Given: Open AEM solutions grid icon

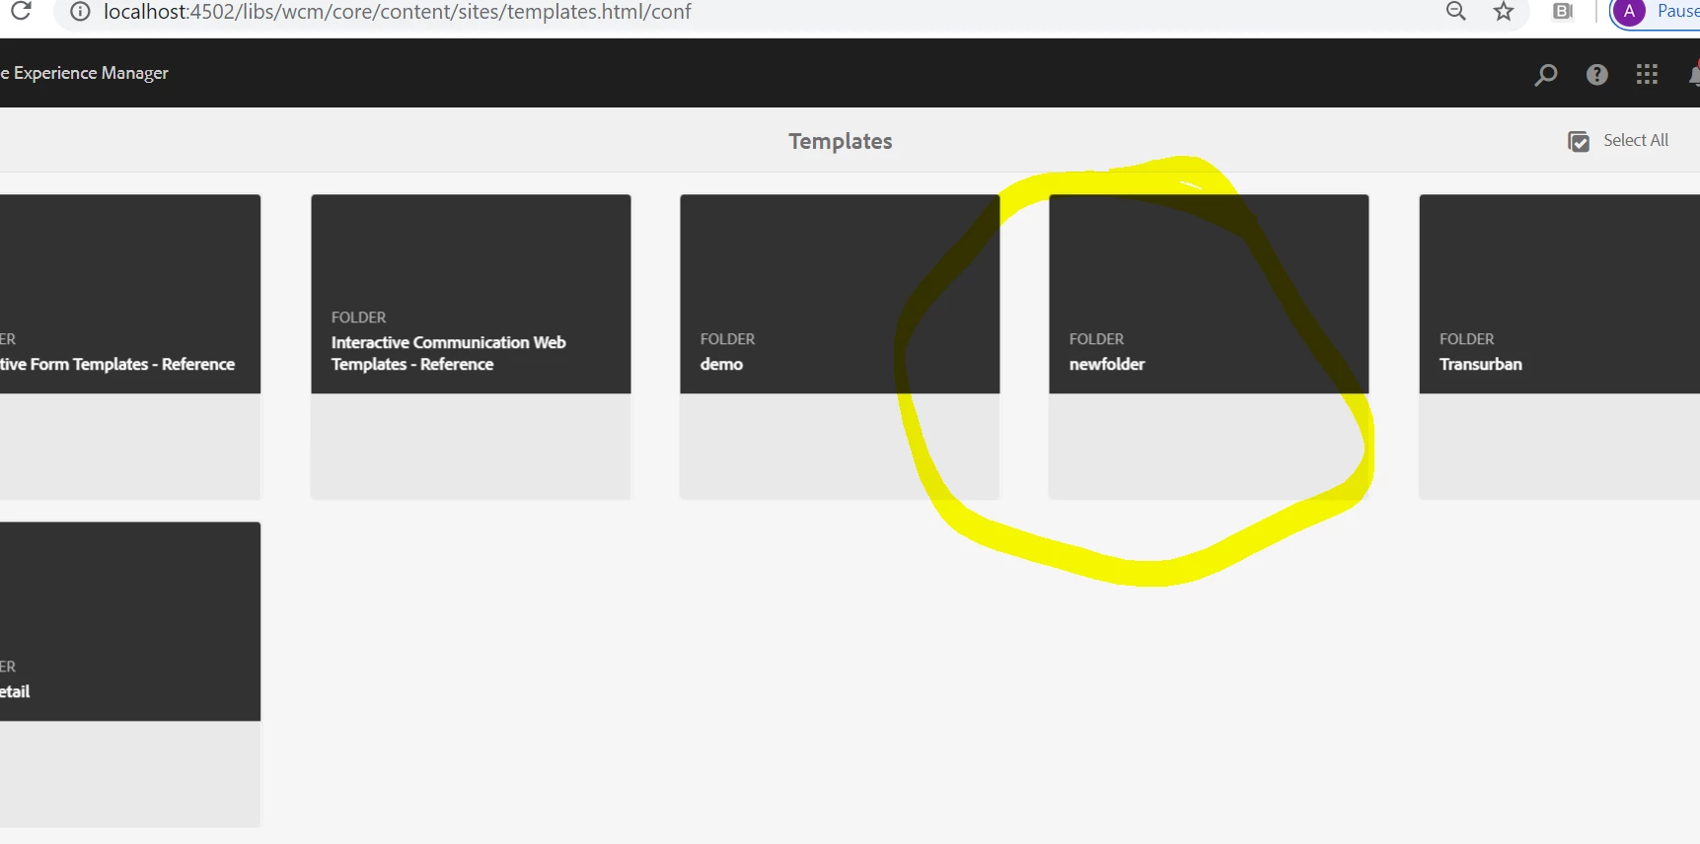Looking at the screenshot, I should tap(1647, 74).
